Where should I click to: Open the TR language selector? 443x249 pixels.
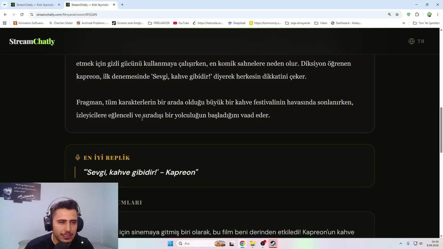pos(416,41)
